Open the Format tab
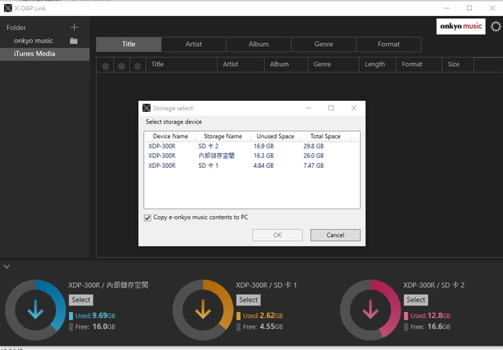The height and width of the screenshot is (350, 503). pos(388,44)
